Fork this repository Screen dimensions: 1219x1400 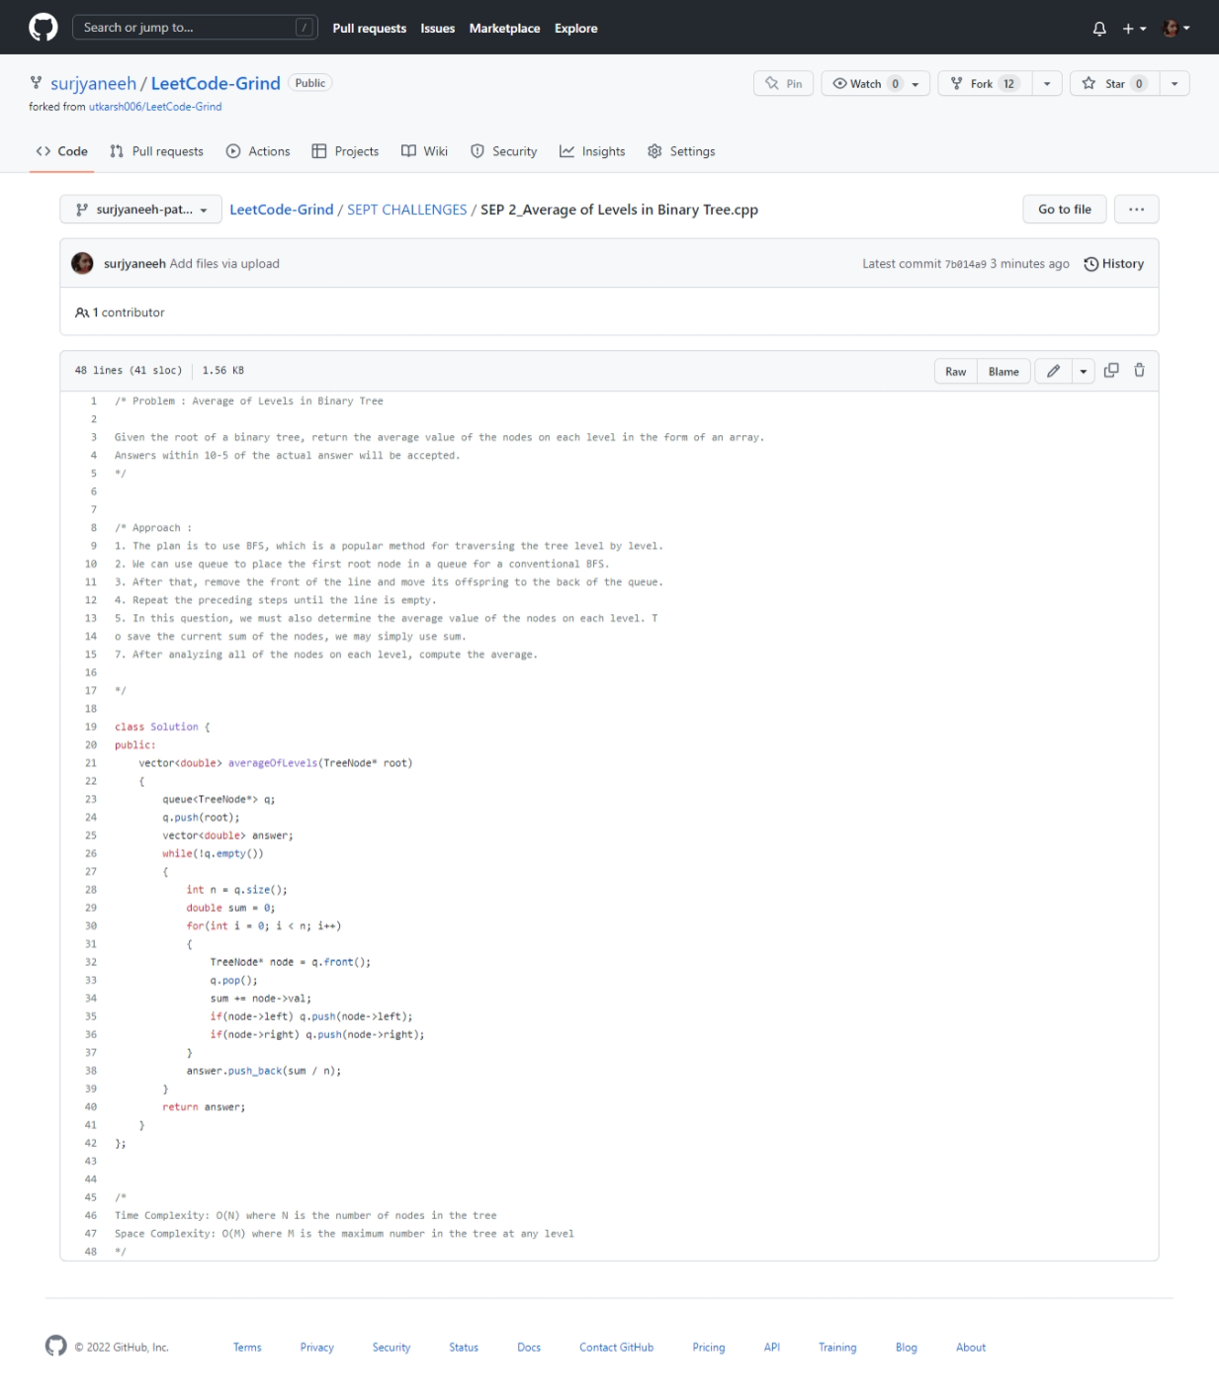[x=985, y=84]
